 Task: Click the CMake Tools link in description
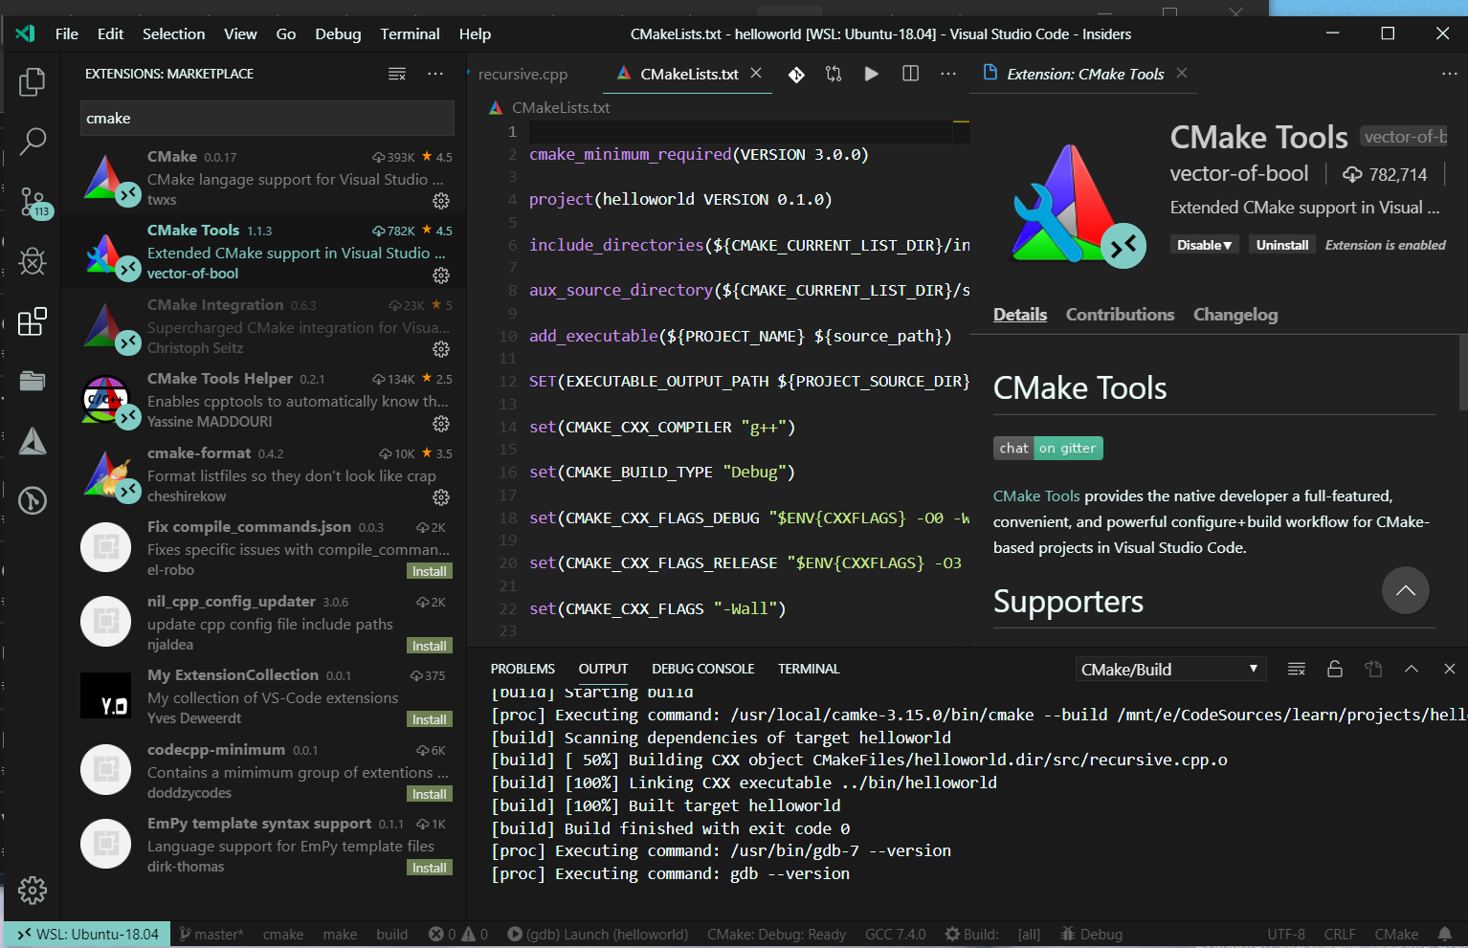tap(1036, 496)
